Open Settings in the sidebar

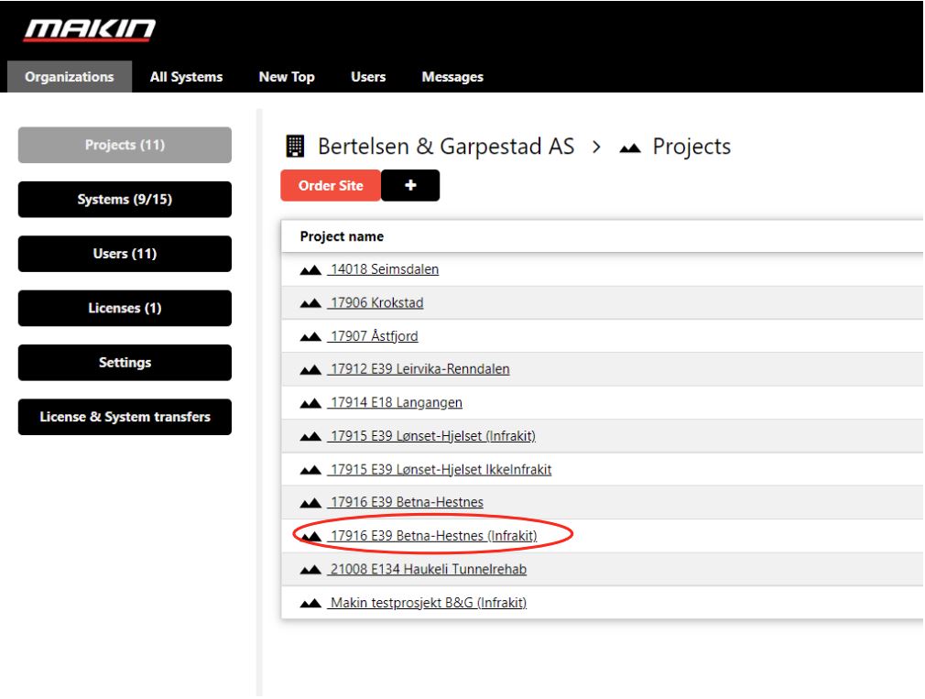pyautogui.click(x=125, y=362)
